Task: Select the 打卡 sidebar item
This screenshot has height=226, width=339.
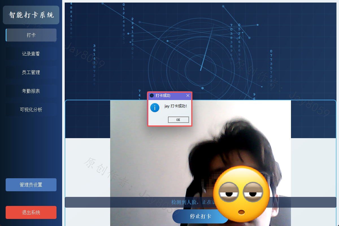Action: (31, 35)
